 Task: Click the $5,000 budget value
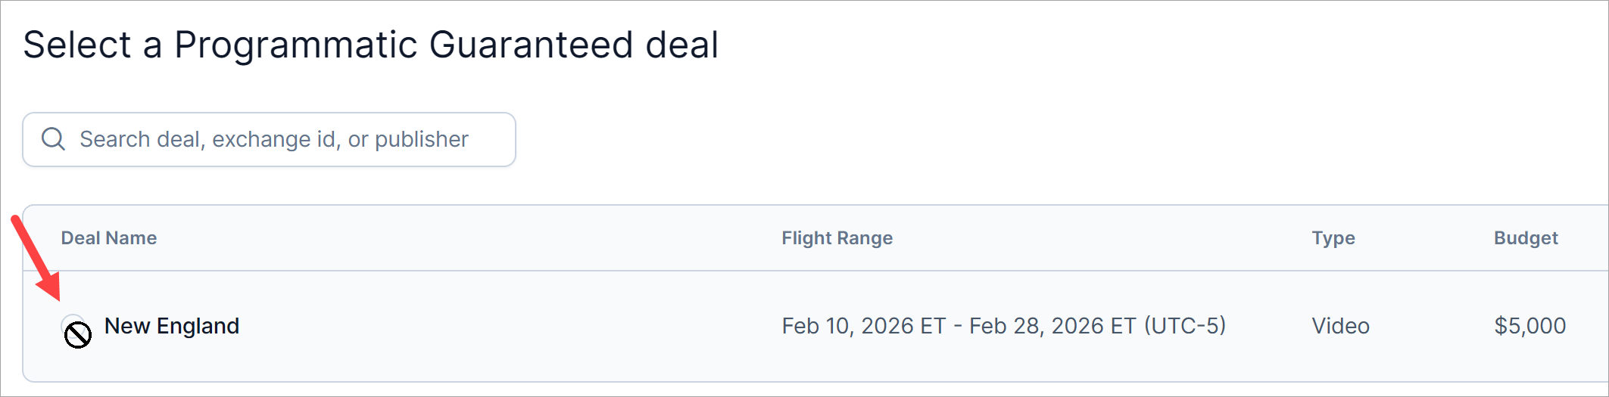coord(1529,326)
